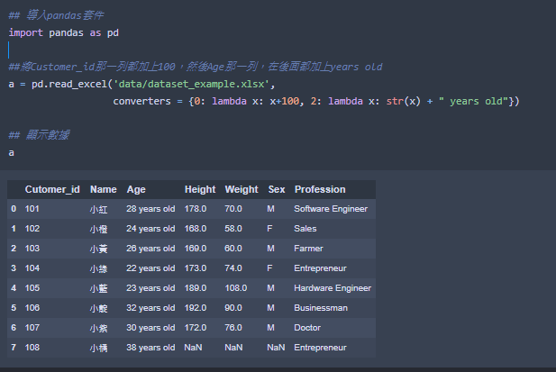Screen dimensions: 556x372
Task: Select the cell '22 years old'
Action: click(150, 268)
